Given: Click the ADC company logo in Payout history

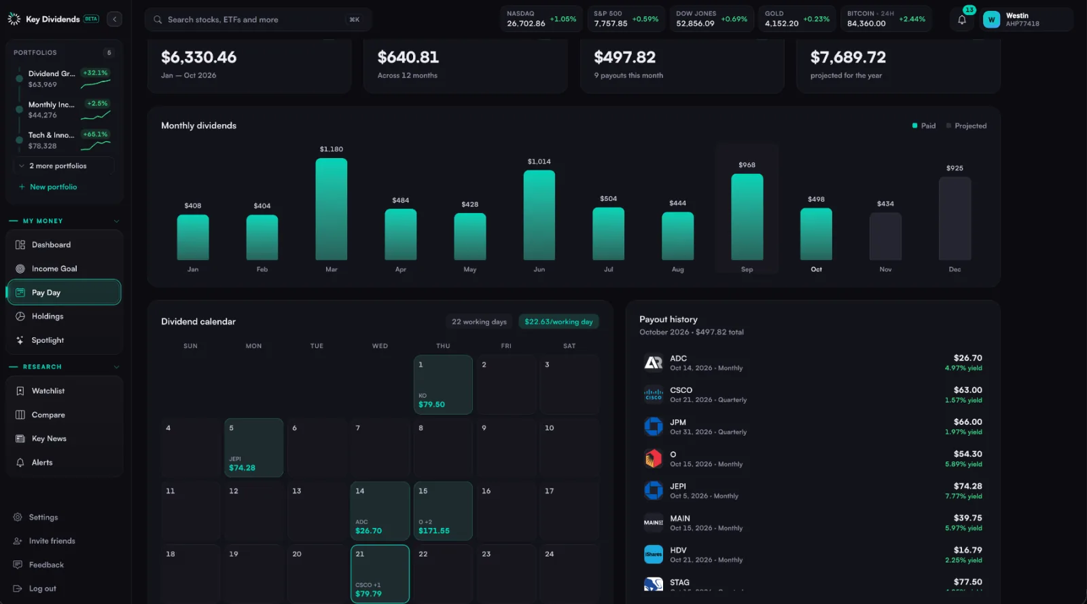Looking at the screenshot, I should click(x=654, y=363).
